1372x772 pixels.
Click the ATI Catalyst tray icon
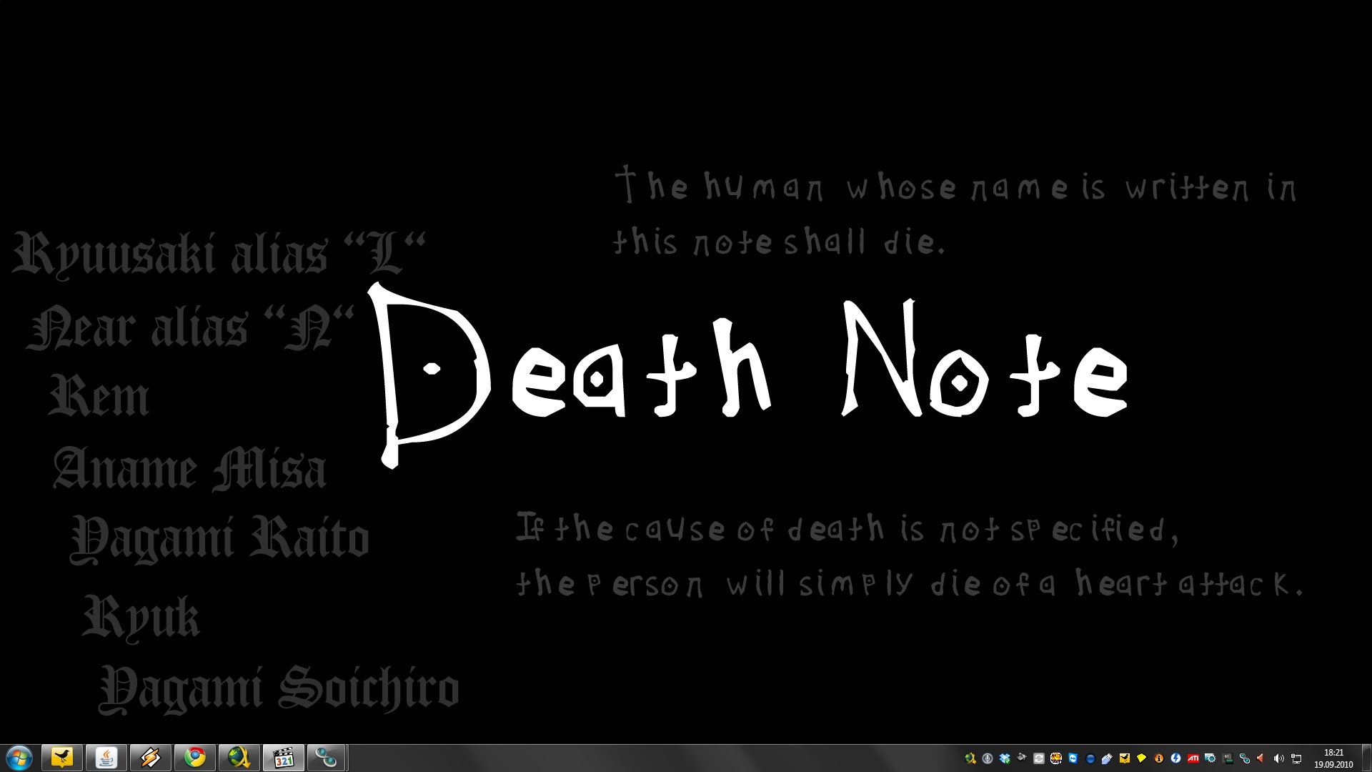(x=1193, y=758)
